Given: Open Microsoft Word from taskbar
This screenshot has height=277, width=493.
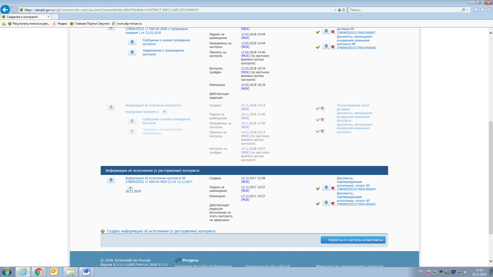Looking at the screenshot, I should 86,272.
